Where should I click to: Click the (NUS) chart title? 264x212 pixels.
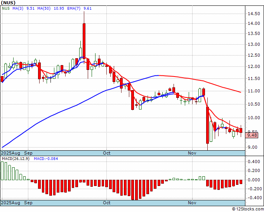pyautogui.click(x=8, y=3)
